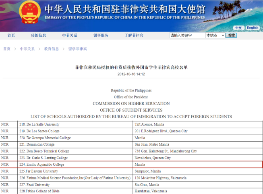Open 首页 in the navigation bar
263x194 pixels.
click(x=11, y=35)
